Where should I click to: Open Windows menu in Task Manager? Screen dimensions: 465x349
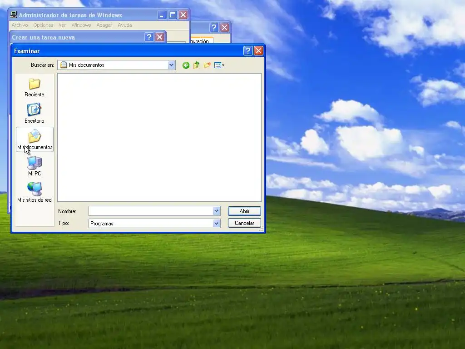pos(81,25)
